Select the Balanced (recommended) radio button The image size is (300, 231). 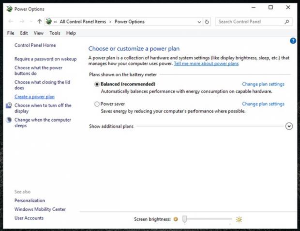click(x=97, y=84)
